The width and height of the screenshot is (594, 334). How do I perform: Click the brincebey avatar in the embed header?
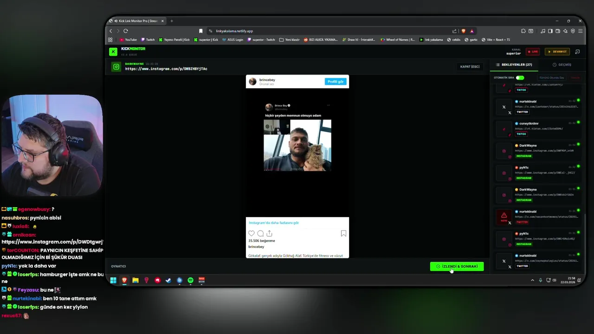[x=252, y=82]
